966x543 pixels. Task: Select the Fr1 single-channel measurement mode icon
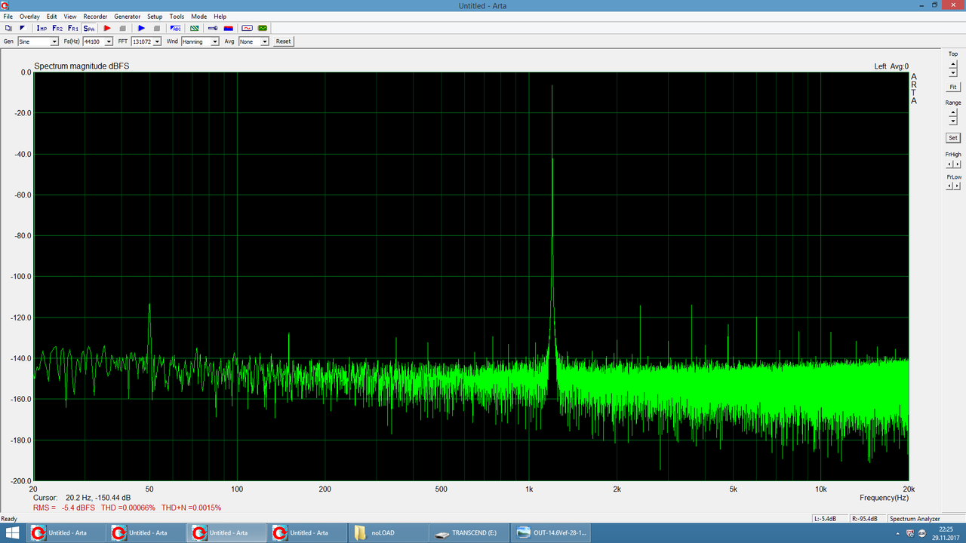[x=72, y=28]
